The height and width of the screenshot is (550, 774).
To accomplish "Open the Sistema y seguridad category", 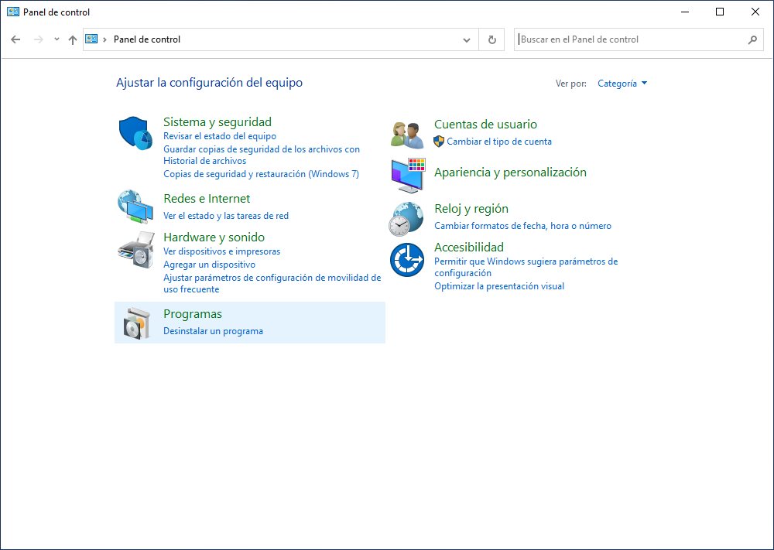I will 217,122.
